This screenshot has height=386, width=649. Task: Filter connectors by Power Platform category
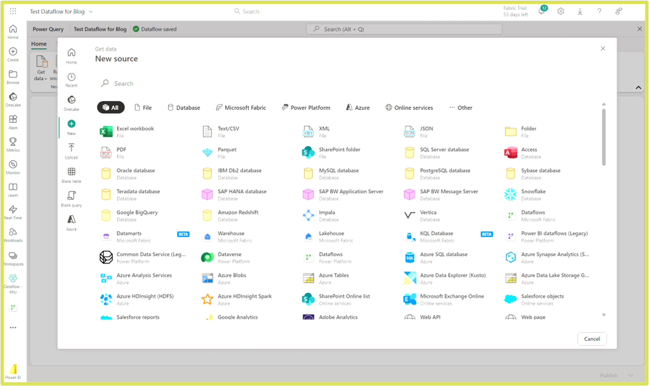pos(306,107)
